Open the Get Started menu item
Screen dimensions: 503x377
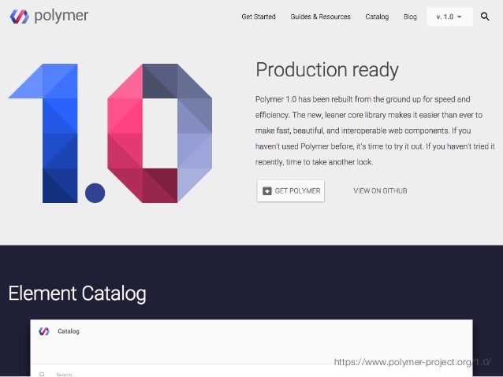pyautogui.click(x=259, y=17)
